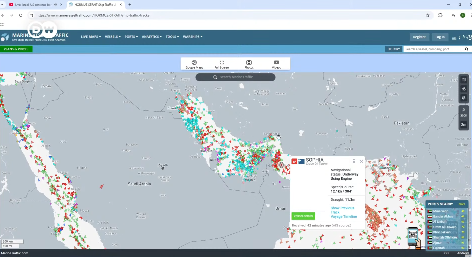Bookmark this page with star icon
Viewport: 472px width, 257px height.
(428, 15)
